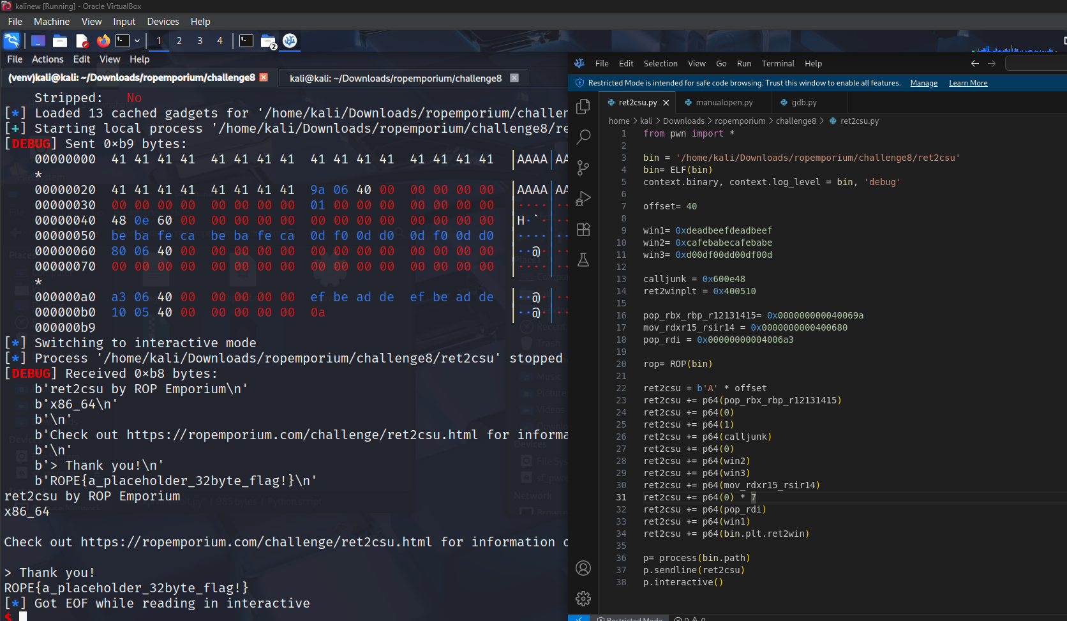Click terminal line 'Switching to interactive mode'
The height and width of the screenshot is (621, 1067).
145,343
